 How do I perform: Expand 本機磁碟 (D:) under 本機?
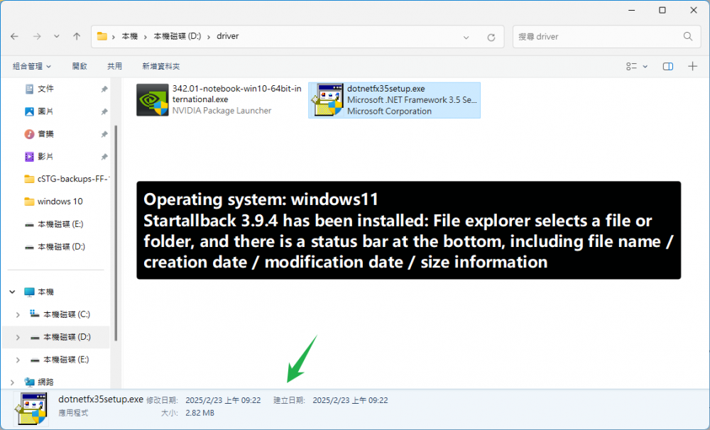click(x=18, y=337)
